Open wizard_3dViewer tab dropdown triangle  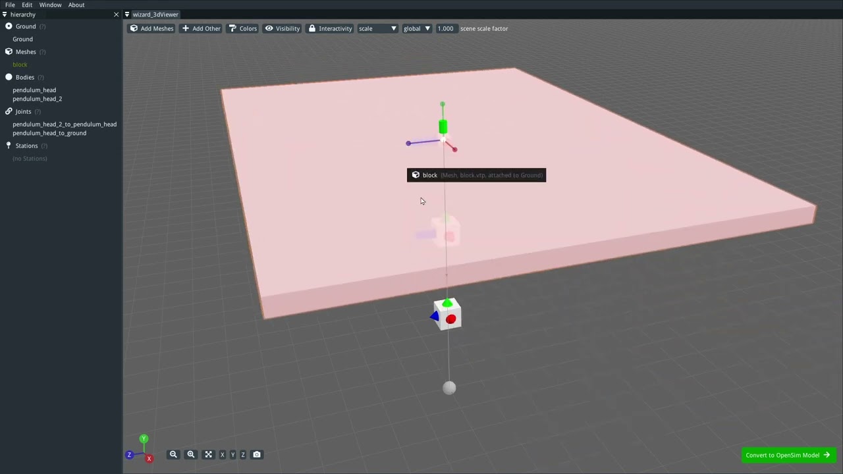pos(127,14)
